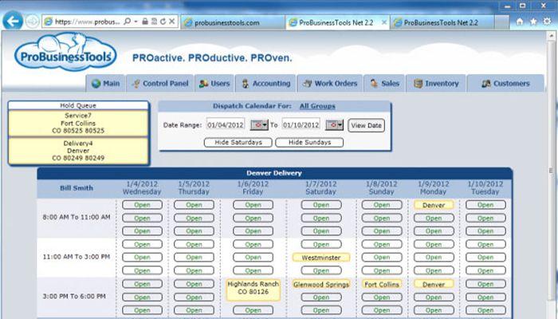Open the Inventory menu tab
The image size is (558, 319).
point(435,84)
